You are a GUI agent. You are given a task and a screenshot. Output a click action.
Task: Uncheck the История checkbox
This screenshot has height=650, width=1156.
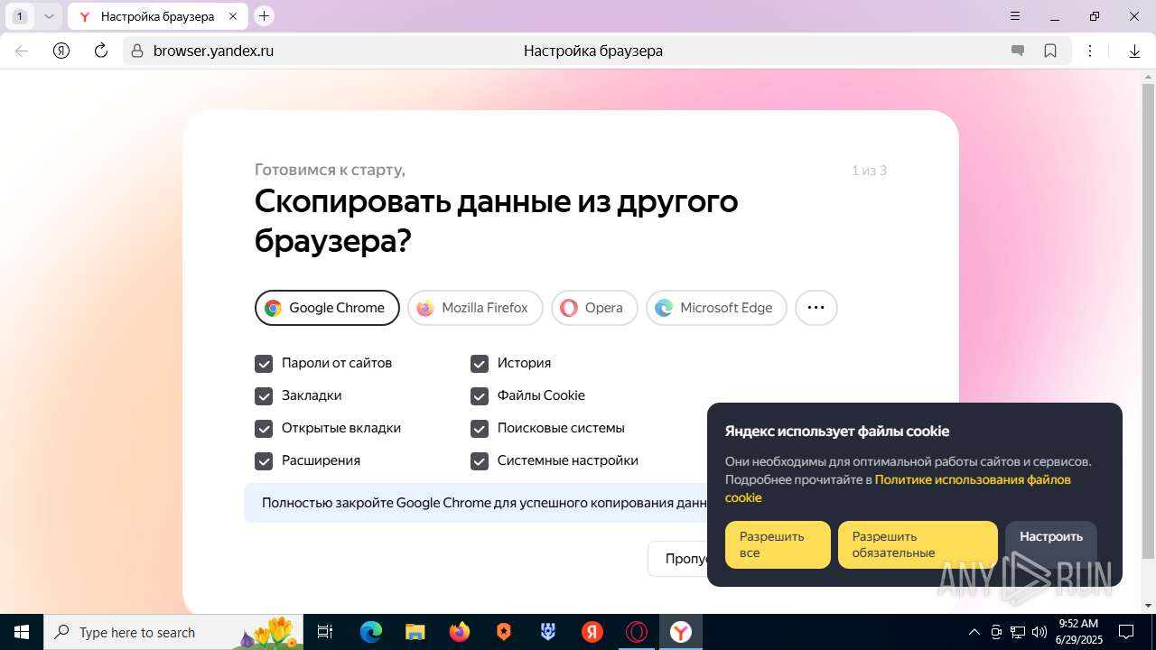tap(480, 364)
